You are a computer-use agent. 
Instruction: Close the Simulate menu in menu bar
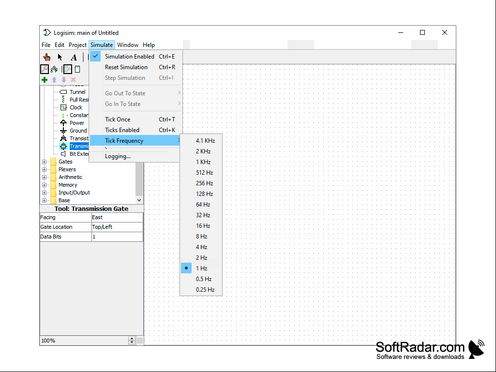[x=102, y=45]
